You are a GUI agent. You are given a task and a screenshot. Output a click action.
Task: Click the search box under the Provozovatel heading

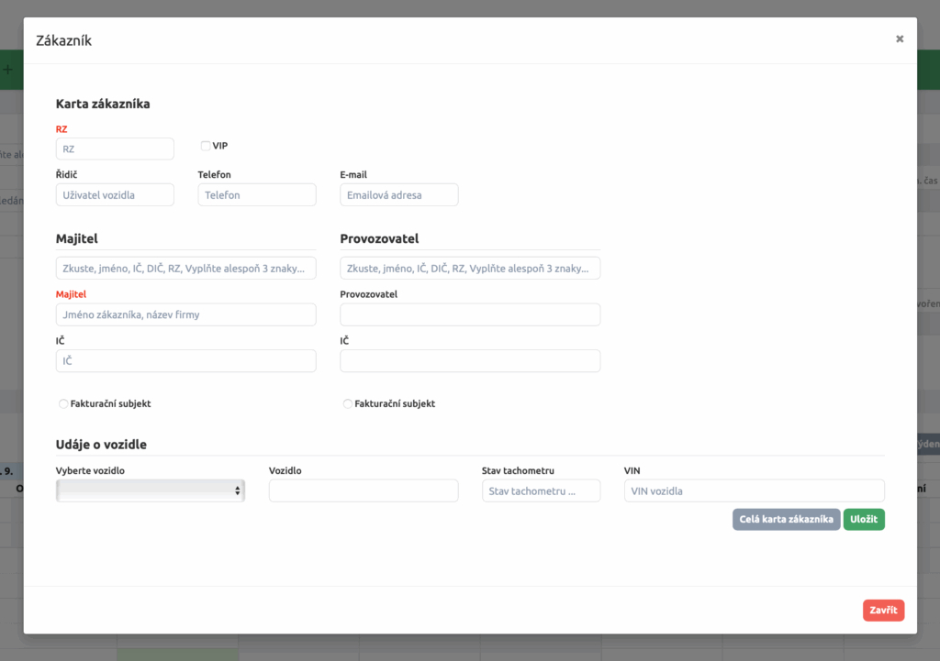click(470, 268)
